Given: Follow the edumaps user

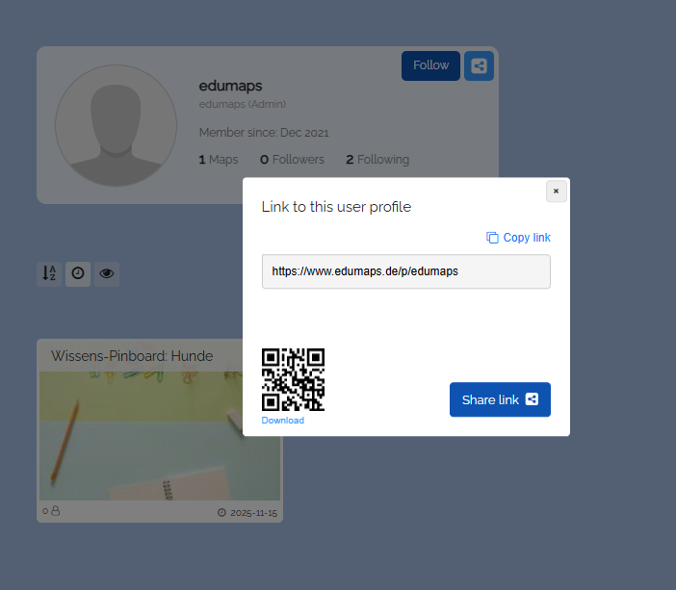Looking at the screenshot, I should click(430, 66).
